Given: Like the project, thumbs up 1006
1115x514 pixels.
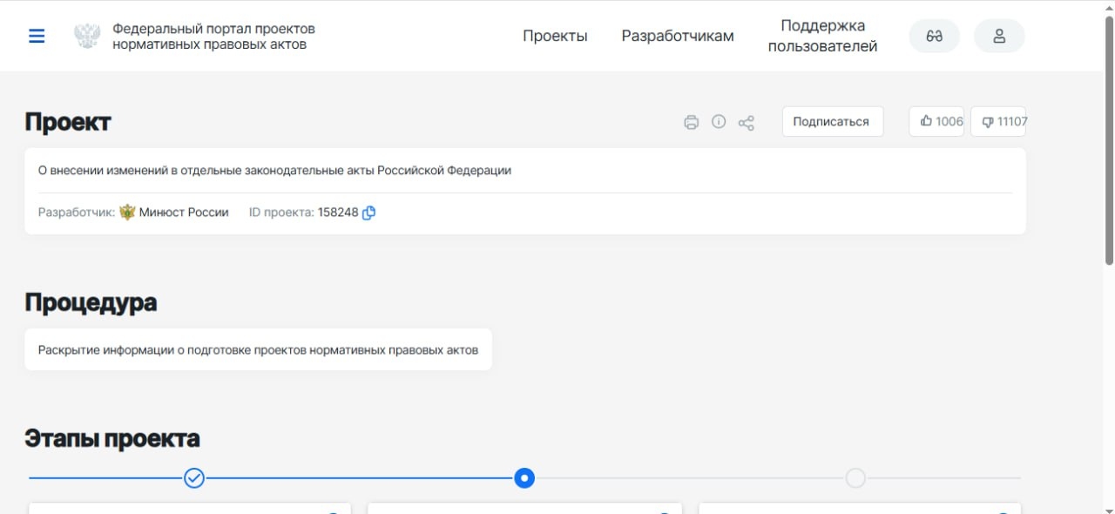Looking at the screenshot, I should click(936, 122).
